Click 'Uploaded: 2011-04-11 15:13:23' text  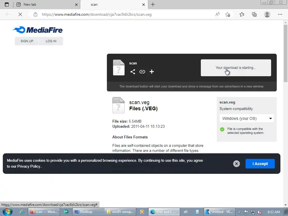[138, 126]
